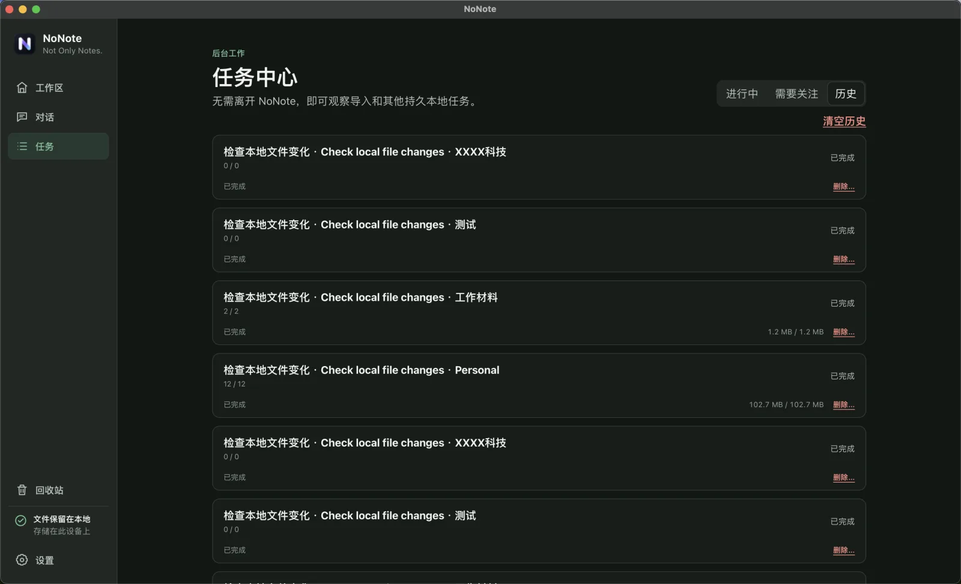This screenshot has height=584, width=961.
Task: Click the task title ending in Personal
Action: [362, 370]
